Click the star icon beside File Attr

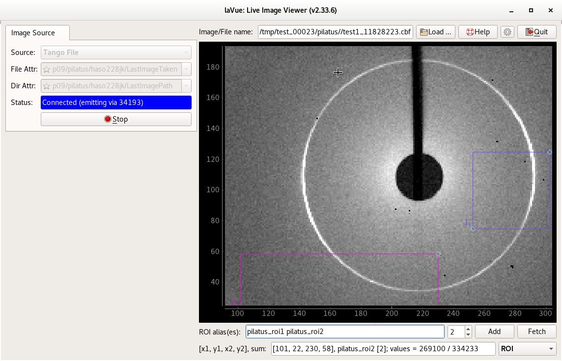coord(47,69)
